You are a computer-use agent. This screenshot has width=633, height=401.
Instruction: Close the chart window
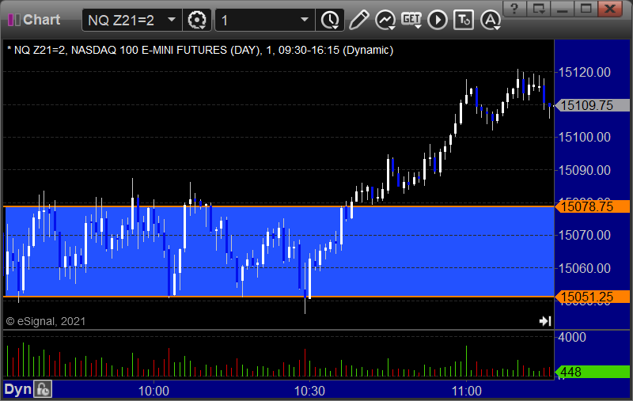pos(610,8)
